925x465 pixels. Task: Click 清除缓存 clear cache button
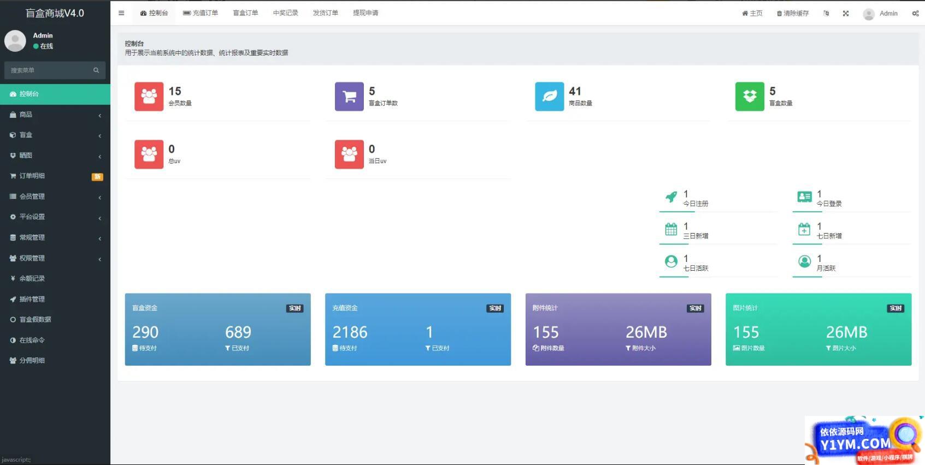(793, 14)
